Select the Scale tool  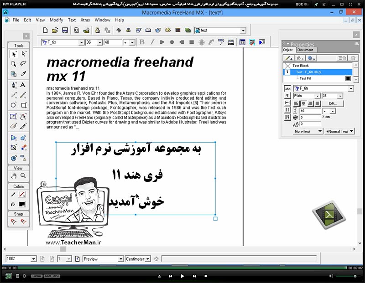pyautogui.click(x=14, y=117)
